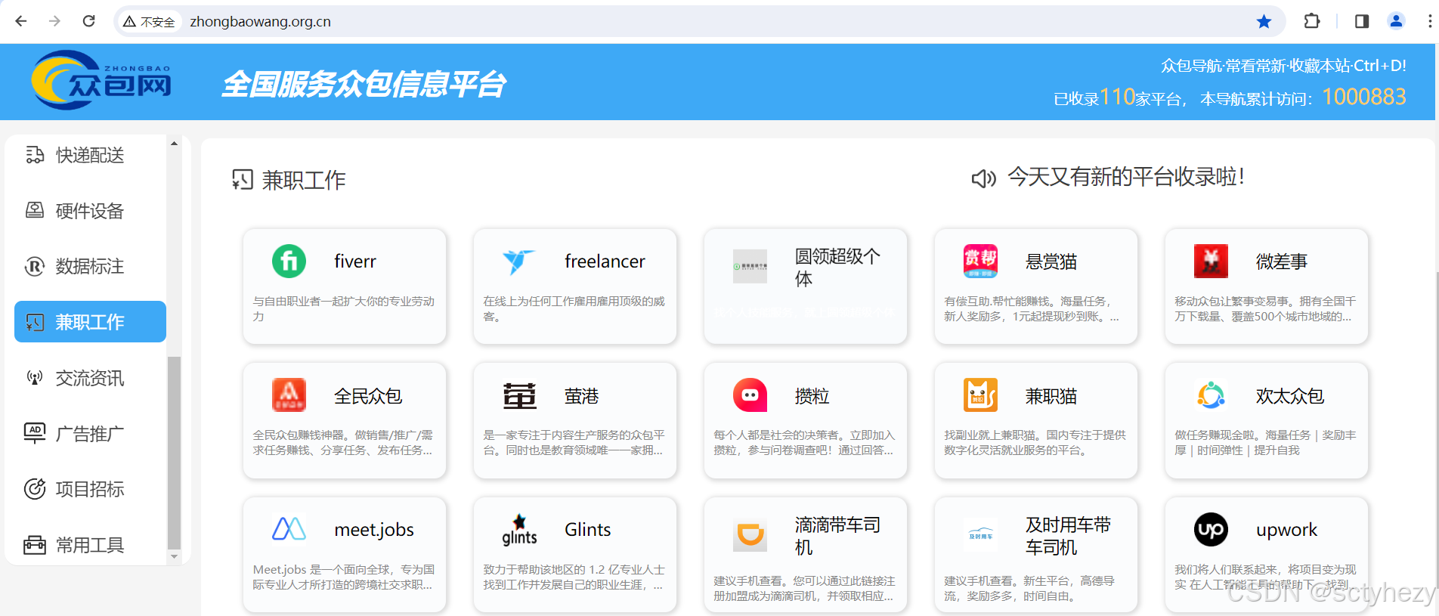Toggle the browser side panel icon
1439x616 pixels.
coord(1362,21)
